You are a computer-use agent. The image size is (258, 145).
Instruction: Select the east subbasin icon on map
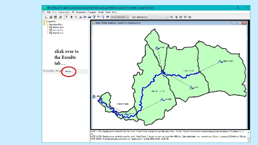(x=192, y=88)
